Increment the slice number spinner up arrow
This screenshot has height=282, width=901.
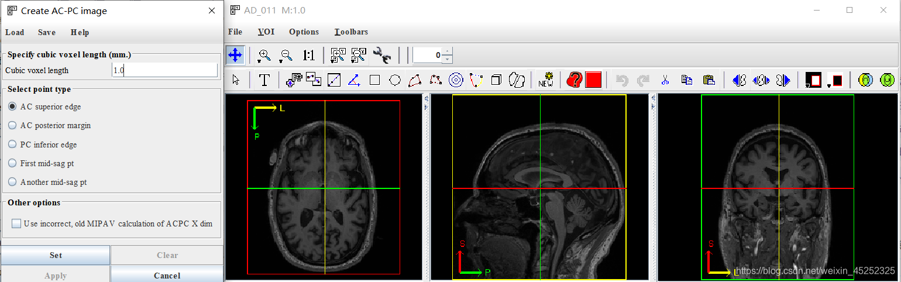[x=448, y=51]
